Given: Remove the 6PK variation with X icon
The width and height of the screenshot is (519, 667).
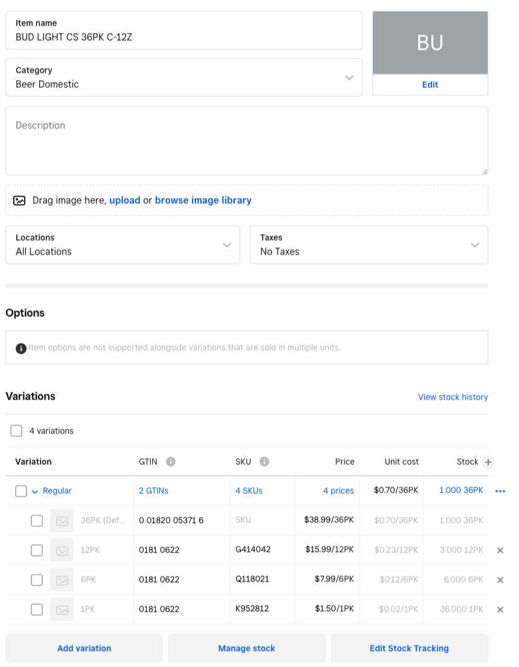Looking at the screenshot, I should click(500, 580).
